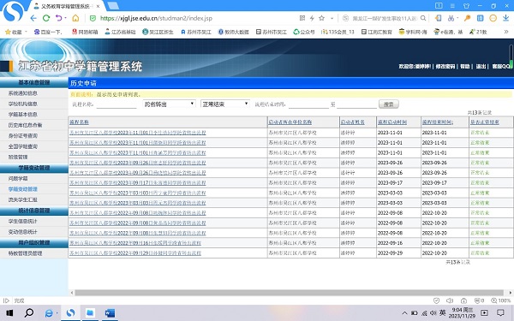Click the bookmark star in address bar
The image size is (514, 321).
coord(322,18)
